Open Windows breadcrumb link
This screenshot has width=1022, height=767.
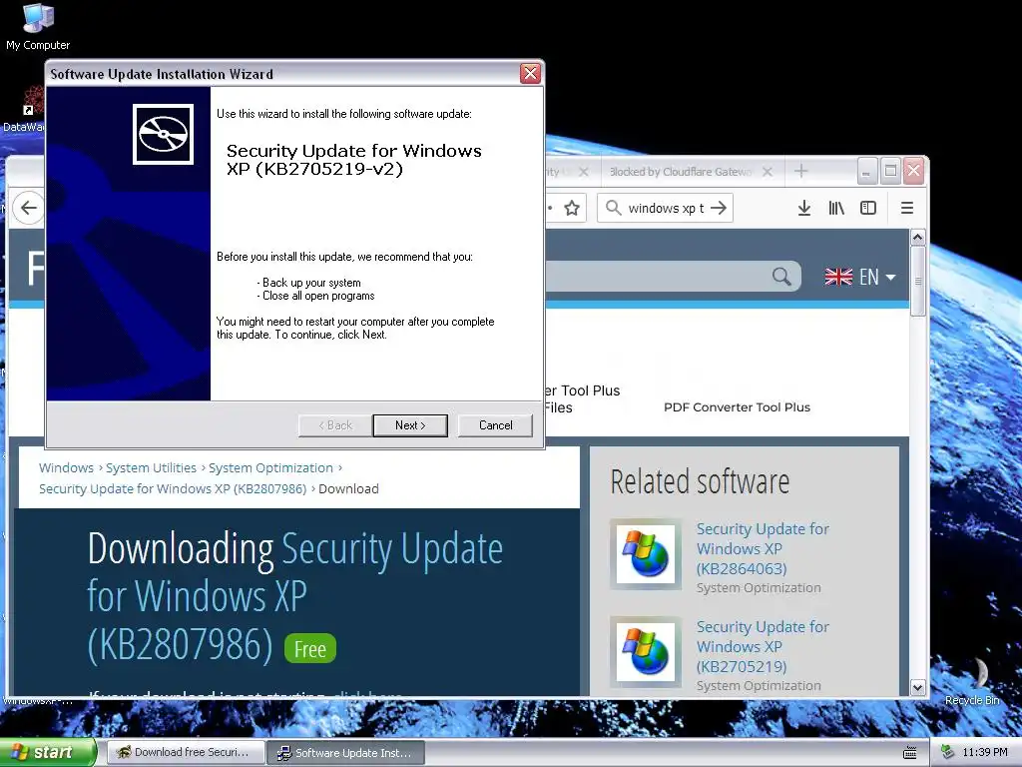[x=66, y=467]
